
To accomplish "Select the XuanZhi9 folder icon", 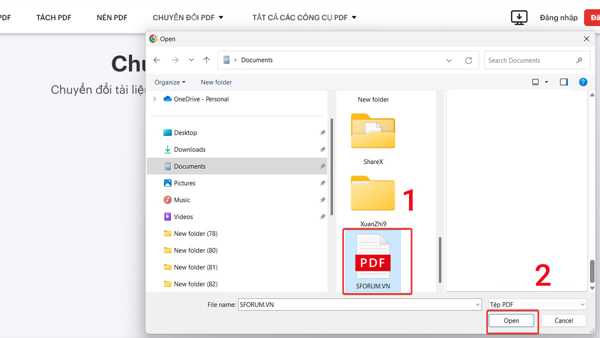I will [x=373, y=194].
